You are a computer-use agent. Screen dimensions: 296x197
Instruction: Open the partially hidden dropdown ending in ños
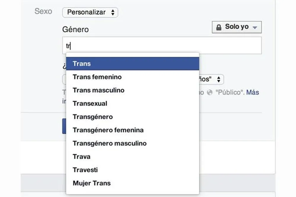point(212,79)
